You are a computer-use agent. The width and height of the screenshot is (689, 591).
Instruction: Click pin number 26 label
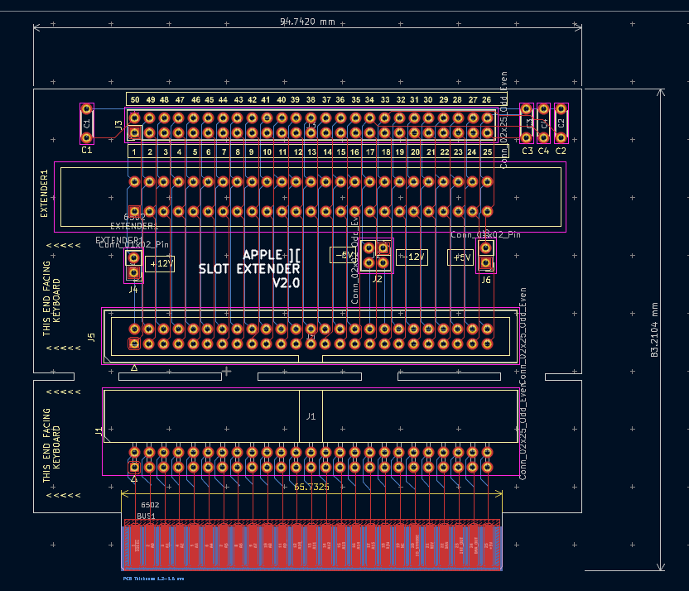pos(486,99)
